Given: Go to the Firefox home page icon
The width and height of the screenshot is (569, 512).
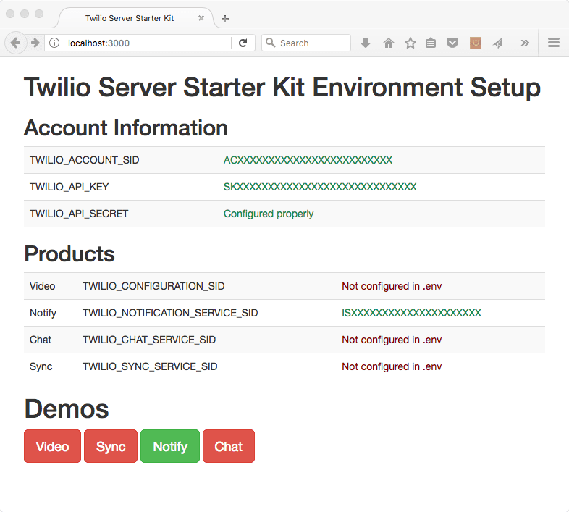Looking at the screenshot, I should coord(388,43).
